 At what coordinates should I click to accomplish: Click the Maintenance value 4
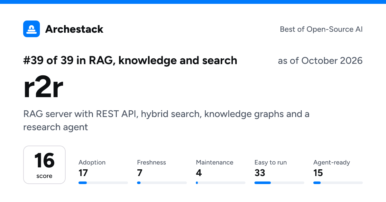coord(199,173)
